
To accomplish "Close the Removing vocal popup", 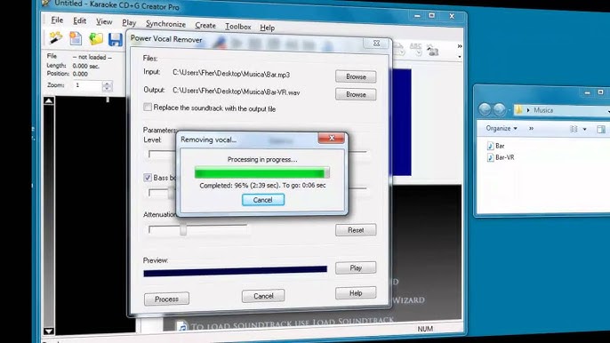I will [331, 138].
